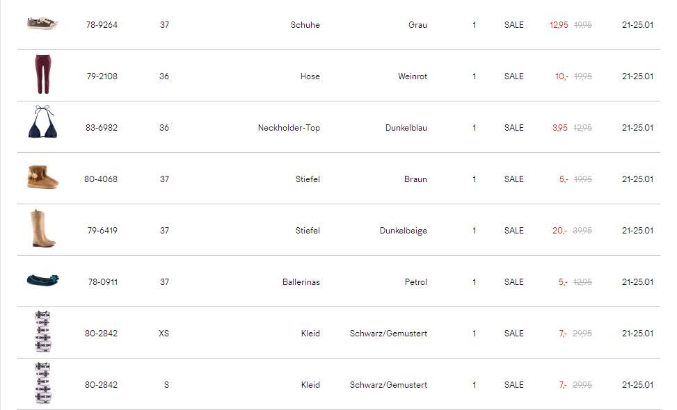Click the petrol ballerinas thumbnail

point(42,280)
